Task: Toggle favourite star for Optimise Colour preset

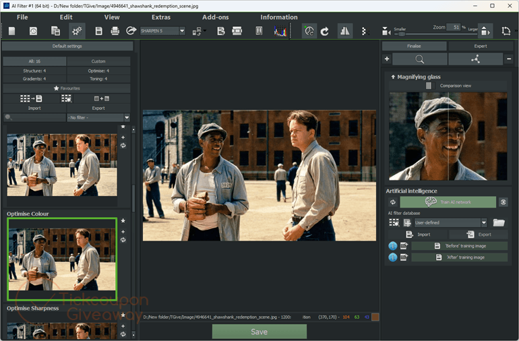Action: pos(123,220)
